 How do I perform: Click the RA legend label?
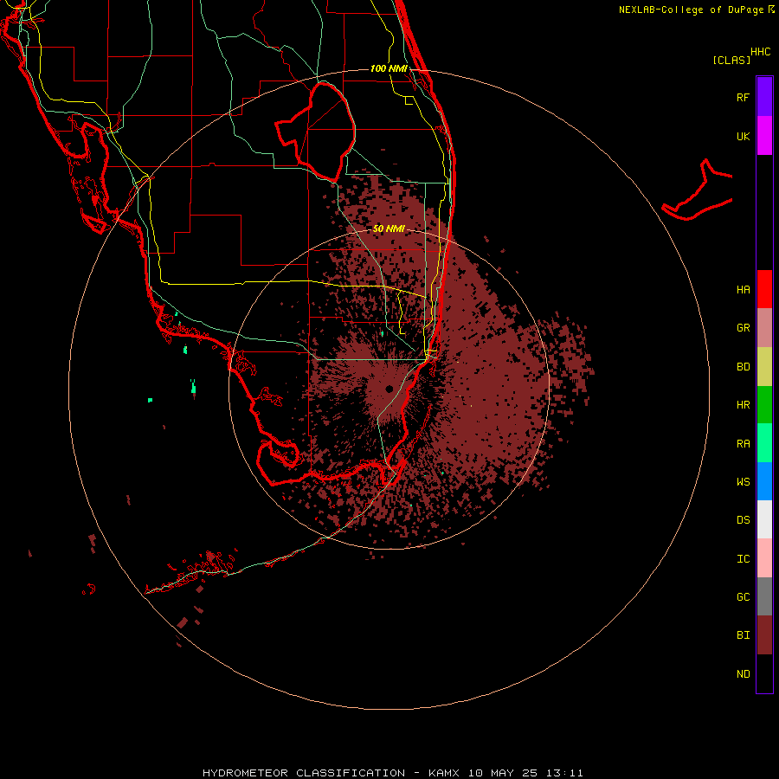coord(743,444)
